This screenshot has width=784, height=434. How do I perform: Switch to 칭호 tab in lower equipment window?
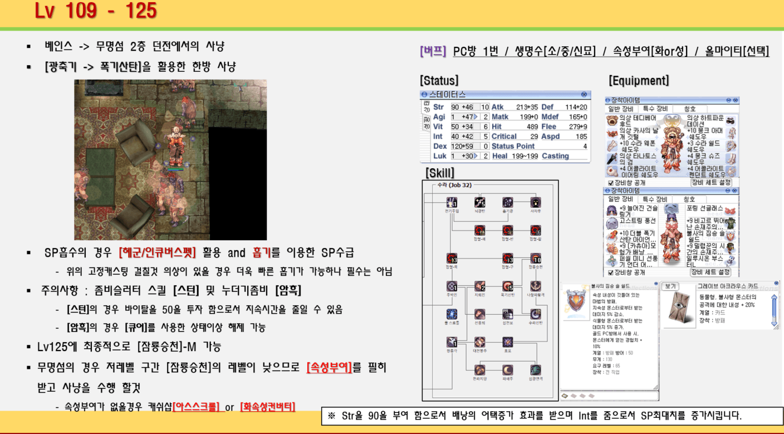tap(689, 199)
